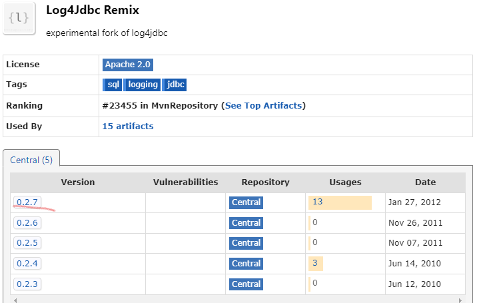The width and height of the screenshot is (481, 303).
Task: Click the 0 usages value for version 0.2.5
Action: [315, 242]
